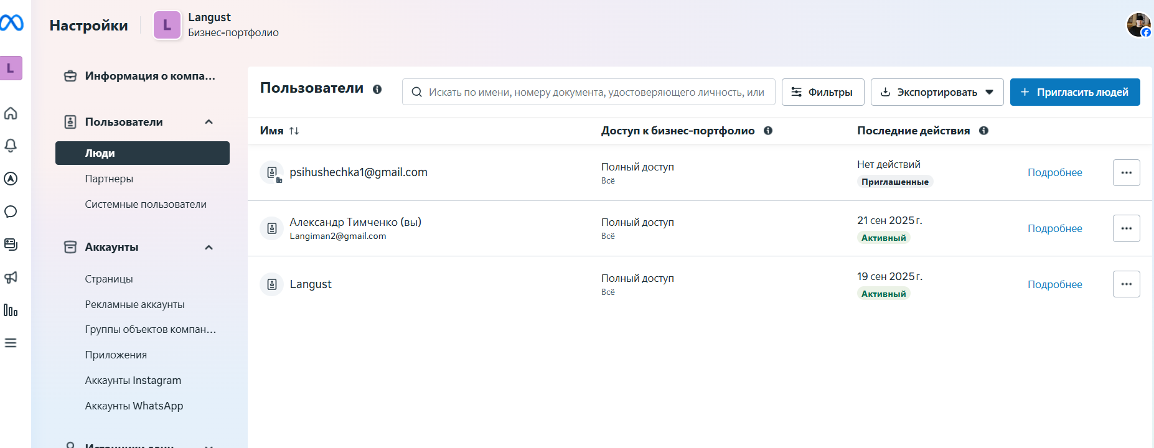Click Подробнее for Langust

click(x=1054, y=284)
